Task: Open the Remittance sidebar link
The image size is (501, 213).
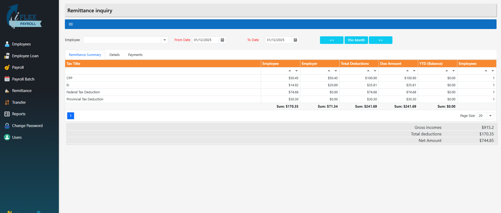Action: (x=22, y=91)
